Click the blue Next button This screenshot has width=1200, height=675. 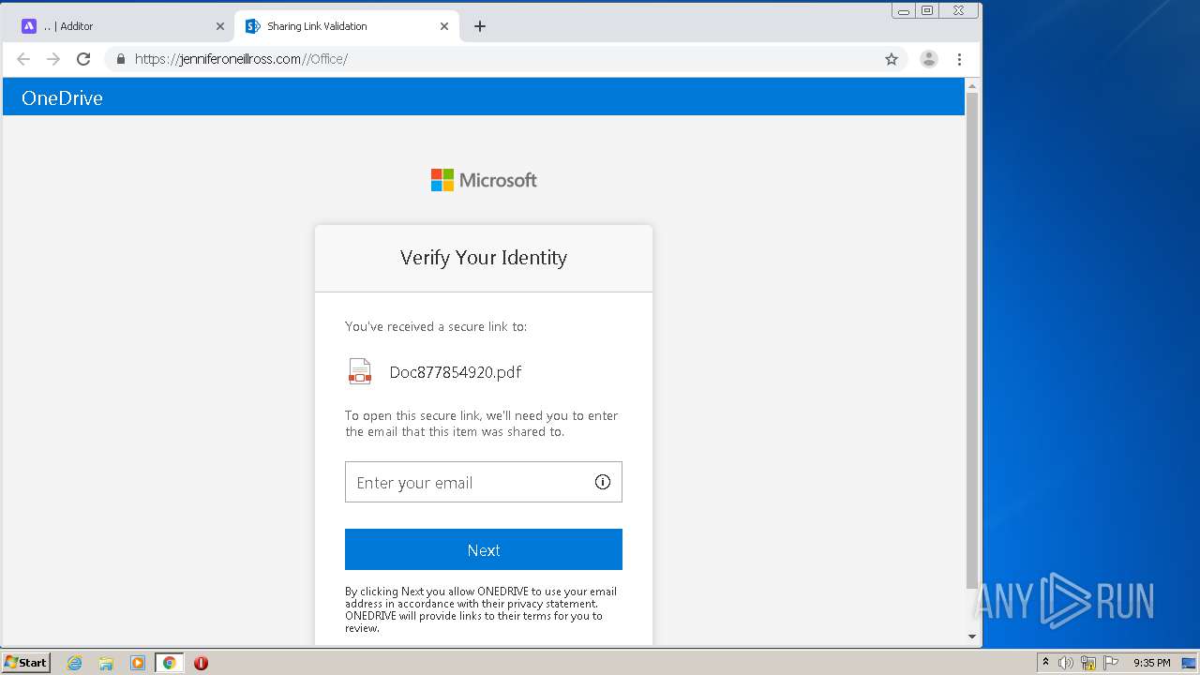point(484,549)
